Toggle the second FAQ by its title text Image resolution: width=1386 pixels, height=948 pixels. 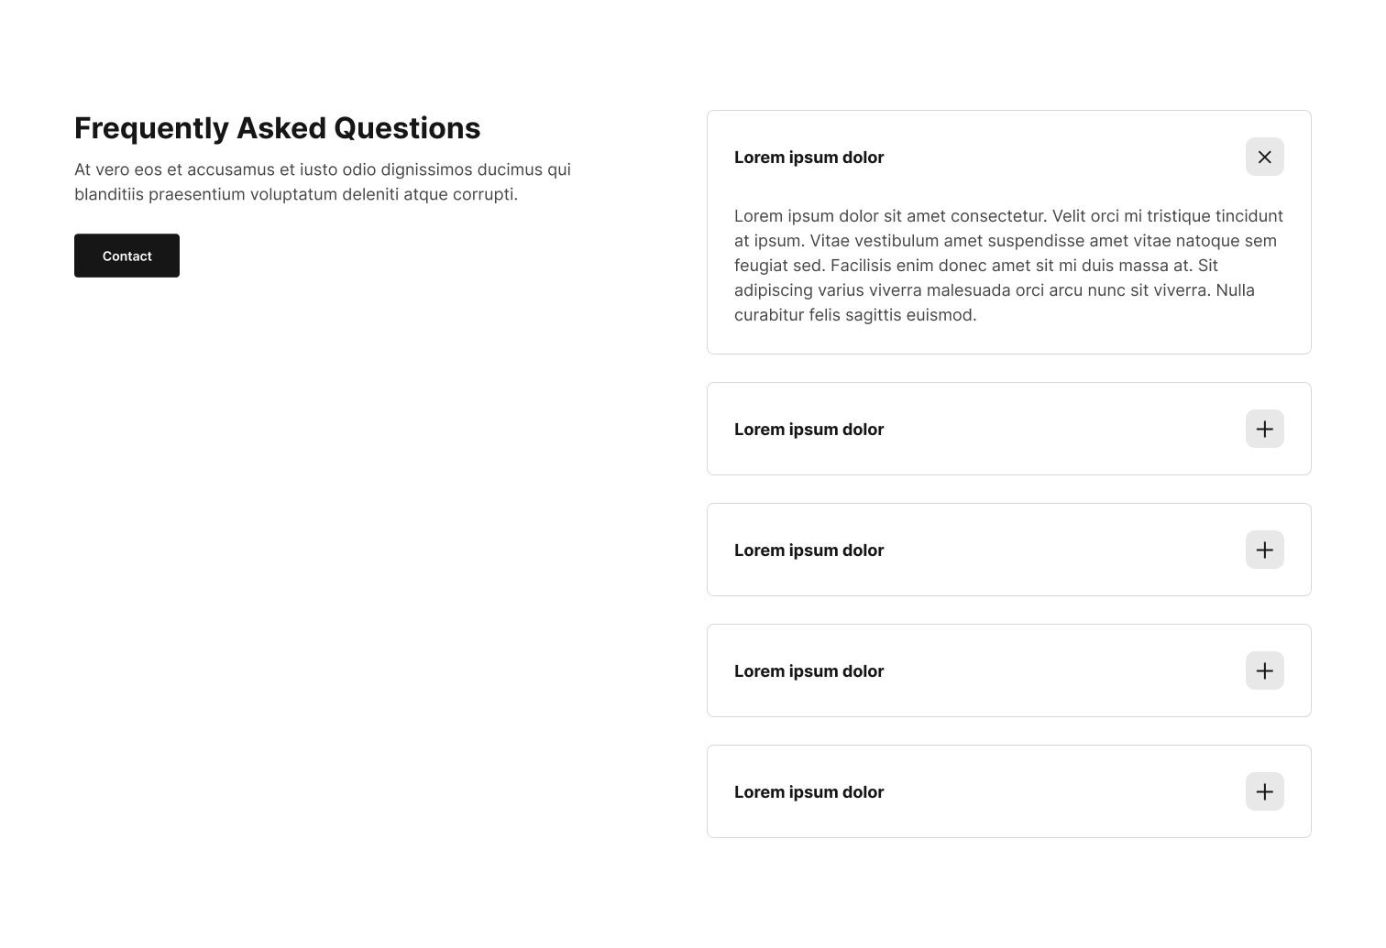pos(808,430)
